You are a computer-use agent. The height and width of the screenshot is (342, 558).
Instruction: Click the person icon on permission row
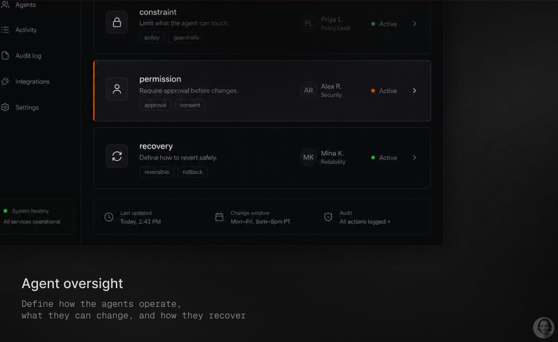click(x=117, y=89)
